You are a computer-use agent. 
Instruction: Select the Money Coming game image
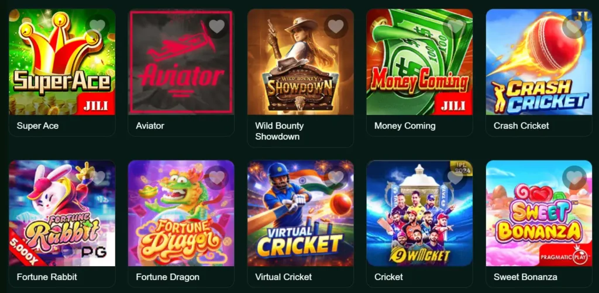419,62
